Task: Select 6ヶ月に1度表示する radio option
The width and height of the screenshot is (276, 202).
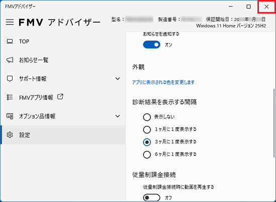Action: pos(147,154)
